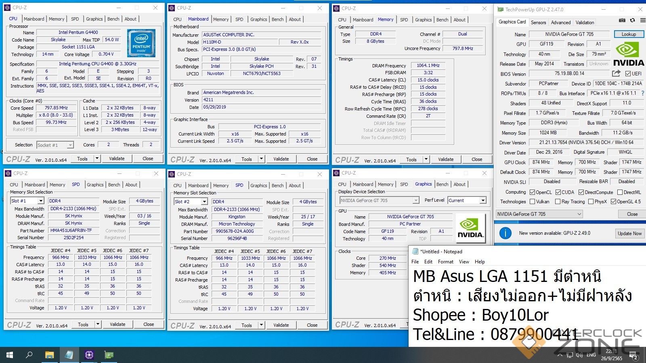Click inside the Notepad text area

coord(525,307)
